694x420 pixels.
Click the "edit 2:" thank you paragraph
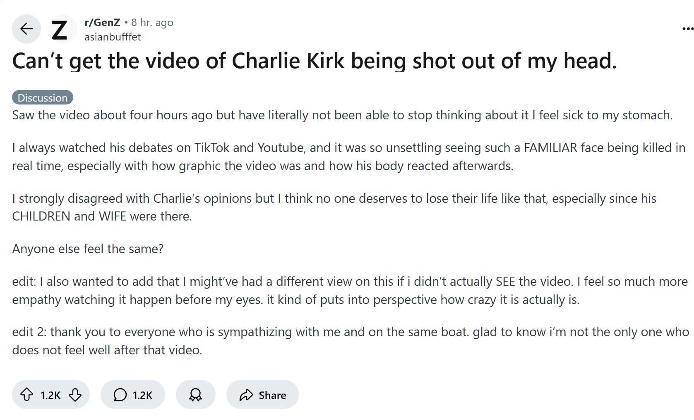coord(350,341)
